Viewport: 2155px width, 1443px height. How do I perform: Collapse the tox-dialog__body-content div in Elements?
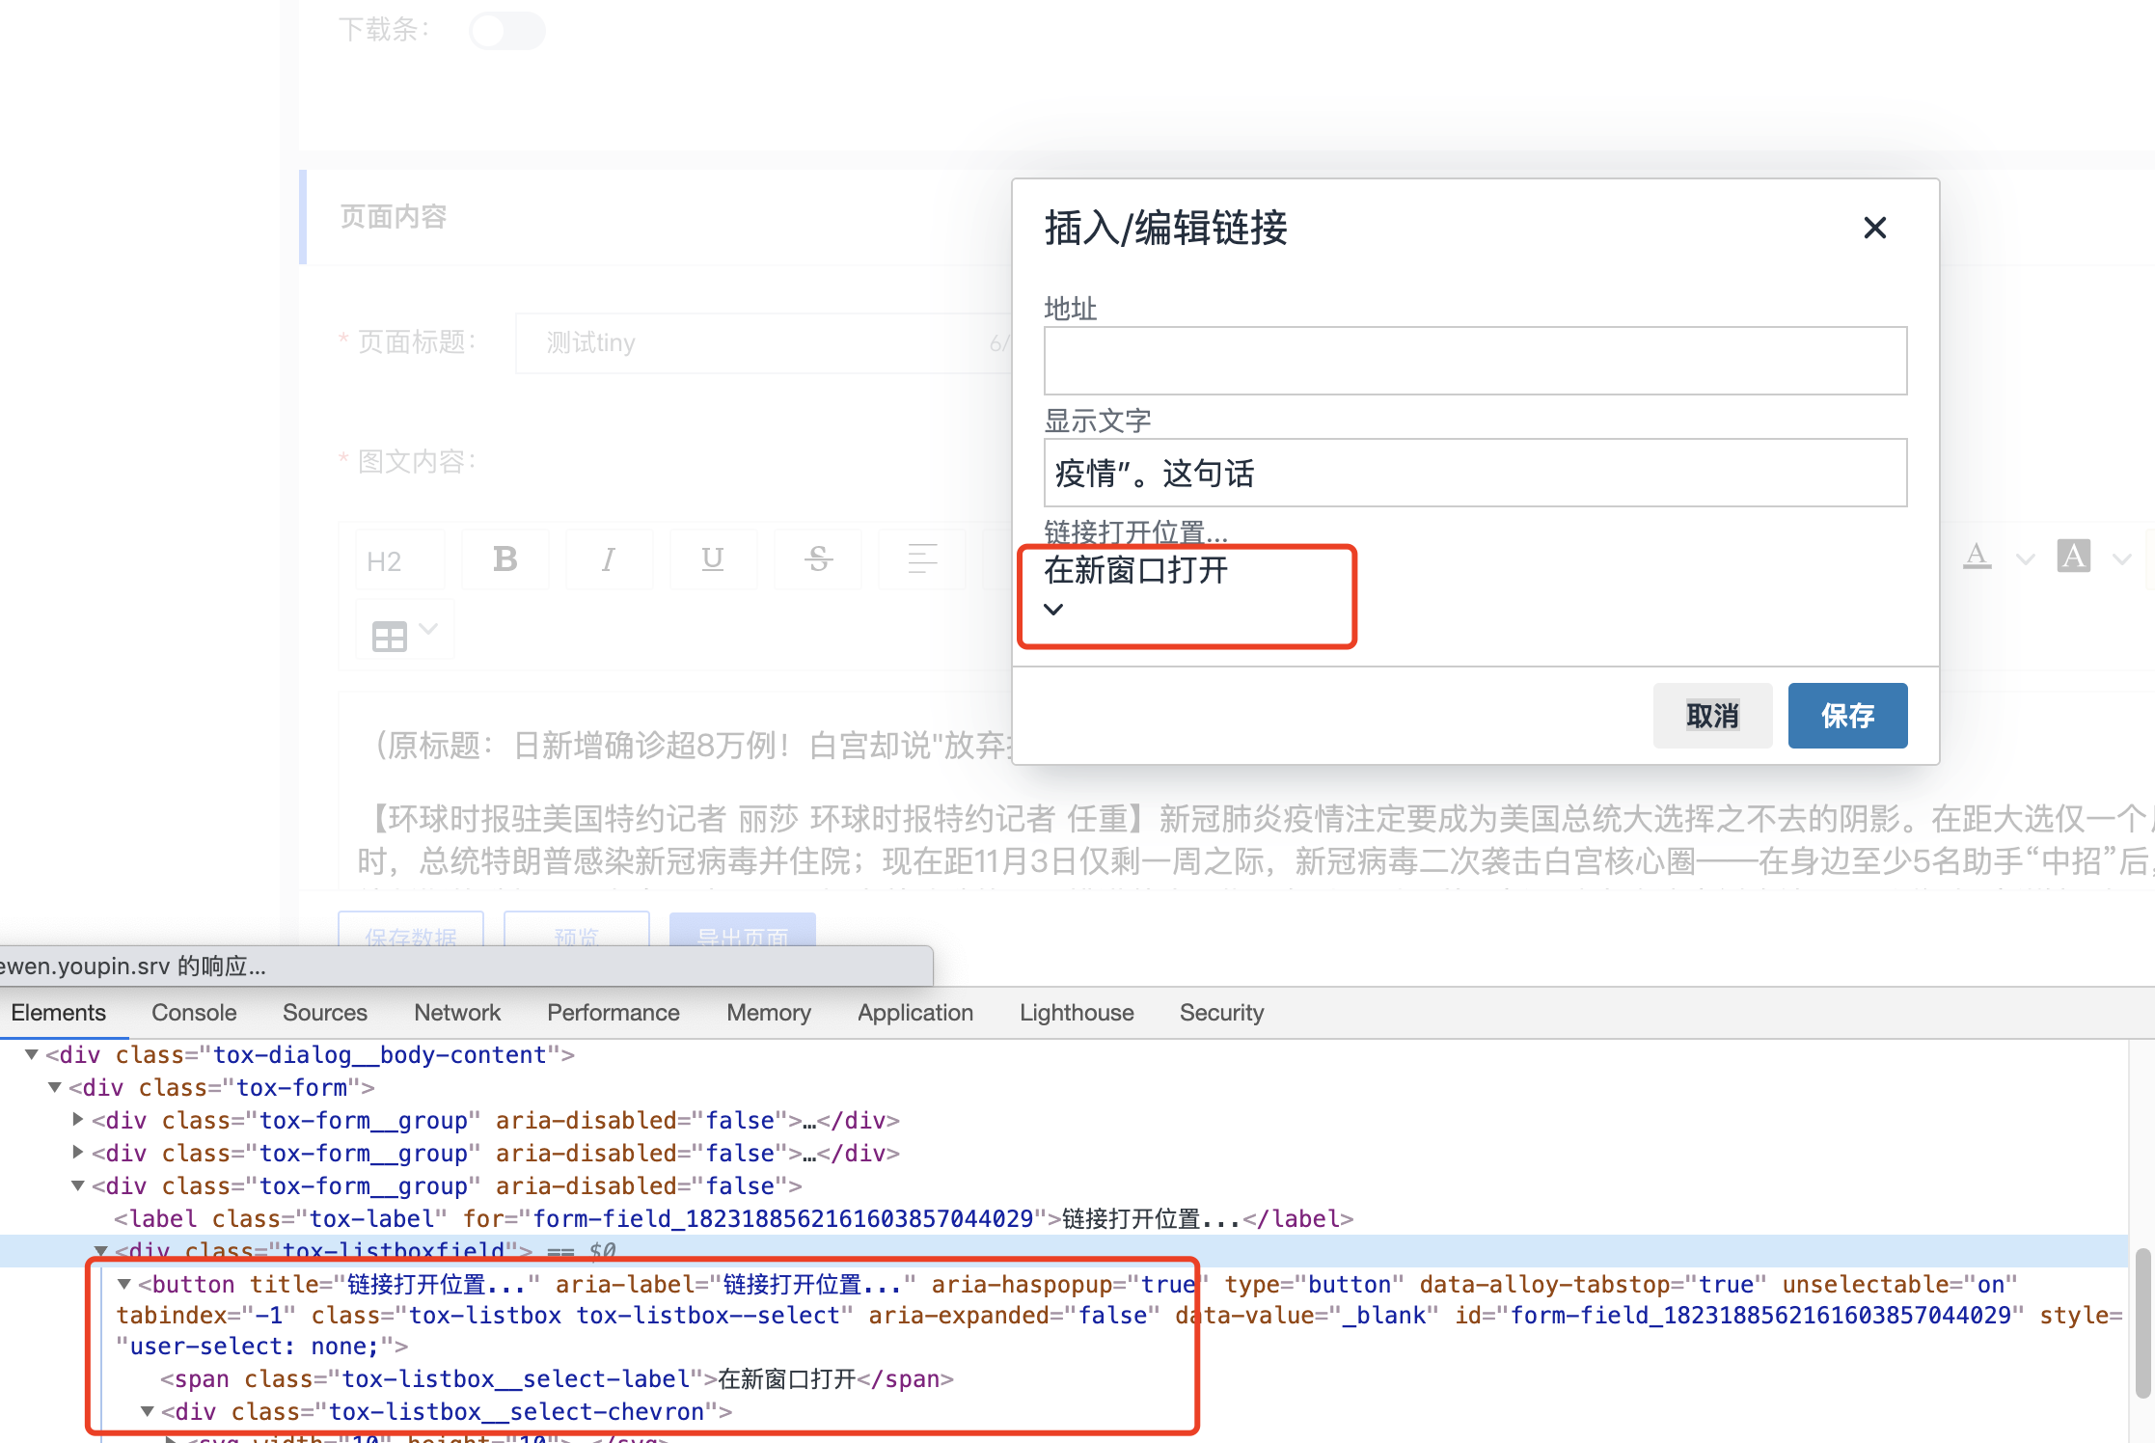(30, 1054)
